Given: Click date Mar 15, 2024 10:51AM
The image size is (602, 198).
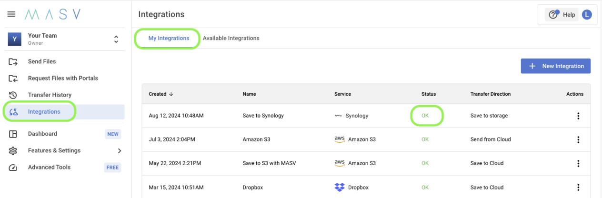Looking at the screenshot, I should tap(175, 187).
